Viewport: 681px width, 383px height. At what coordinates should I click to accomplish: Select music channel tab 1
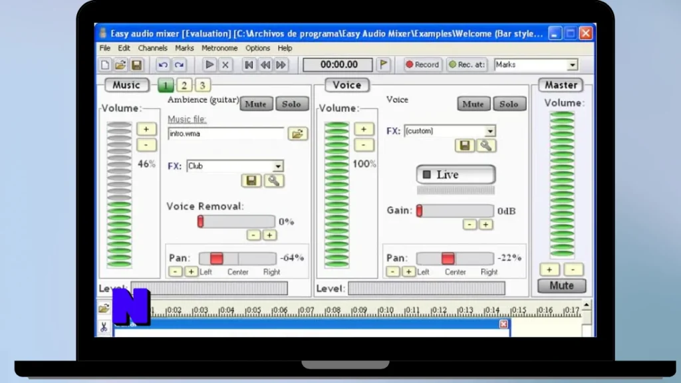tap(166, 85)
